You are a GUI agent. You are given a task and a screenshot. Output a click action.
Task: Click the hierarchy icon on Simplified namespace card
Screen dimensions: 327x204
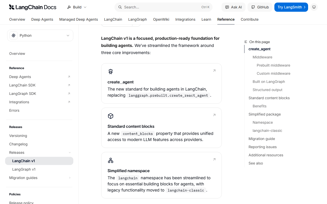(x=111, y=160)
